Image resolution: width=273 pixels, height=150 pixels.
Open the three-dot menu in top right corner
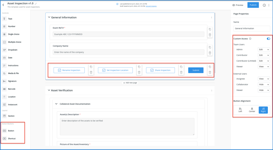point(269,5)
